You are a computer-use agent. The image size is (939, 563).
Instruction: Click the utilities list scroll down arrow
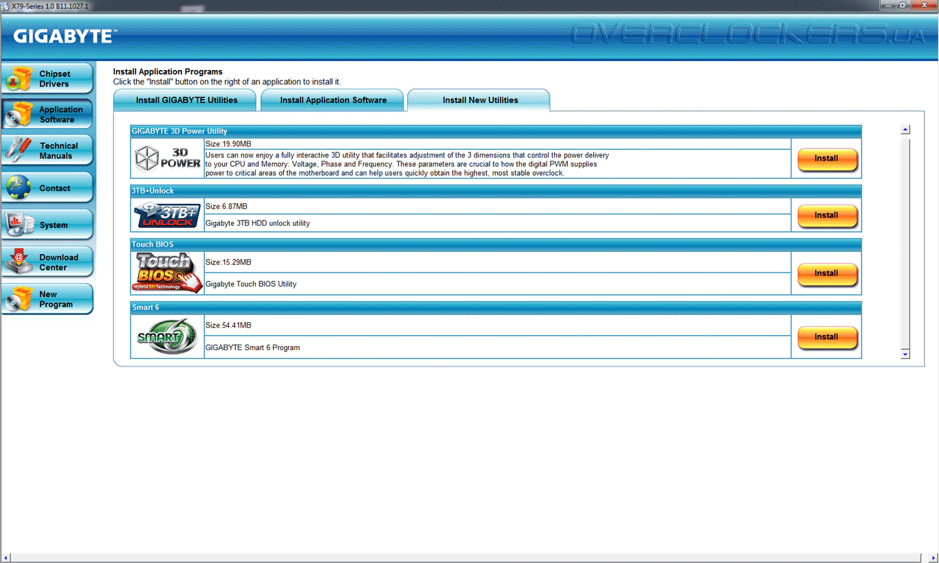905,354
